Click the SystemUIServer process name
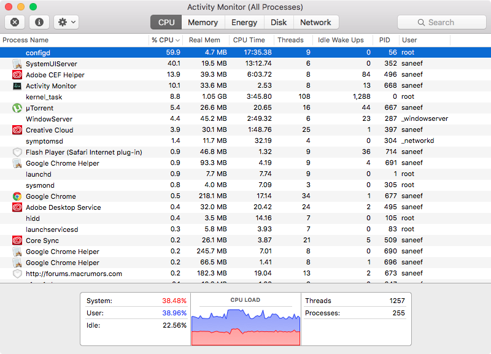 click(x=52, y=64)
